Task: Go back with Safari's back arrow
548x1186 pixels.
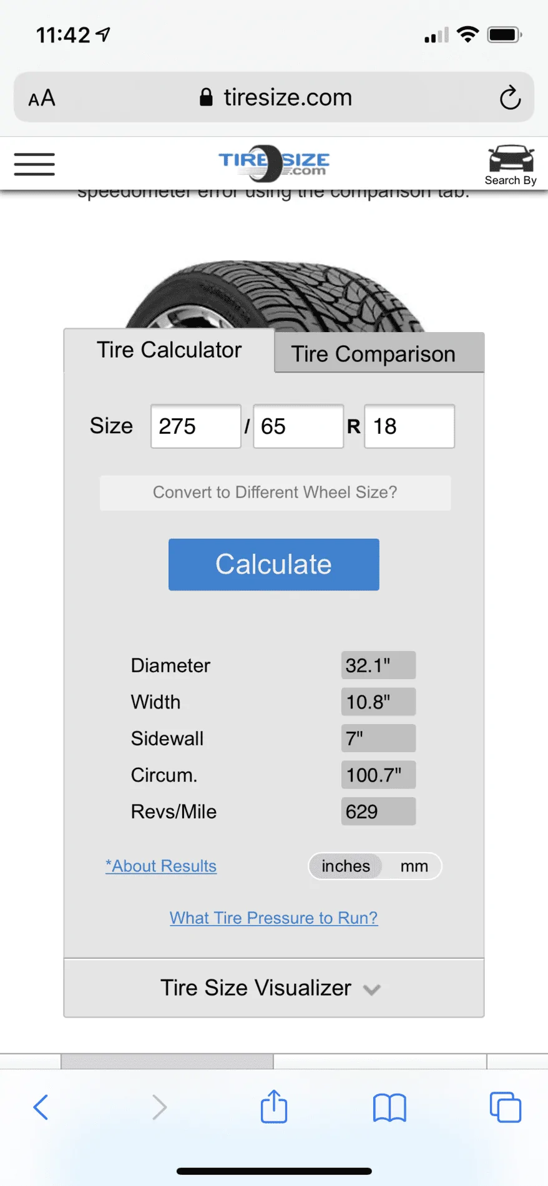Action: click(x=41, y=1107)
